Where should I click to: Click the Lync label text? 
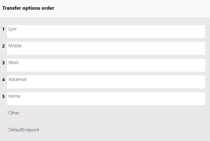click(13, 29)
